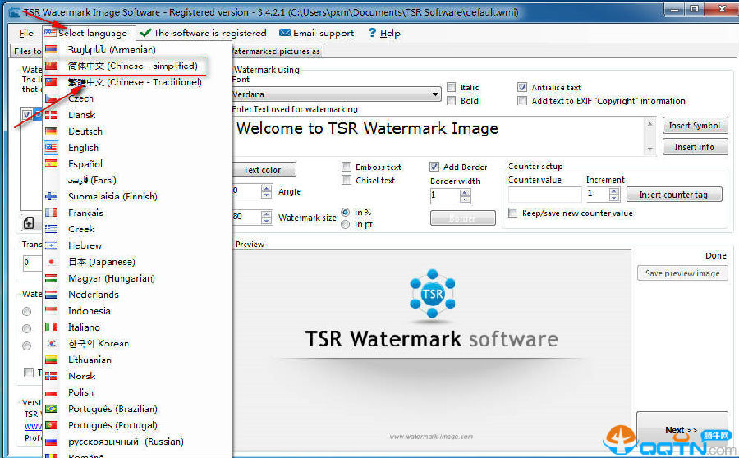Click the green checkmark registration icon
The height and width of the screenshot is (458, 739).
pos(145,33)
